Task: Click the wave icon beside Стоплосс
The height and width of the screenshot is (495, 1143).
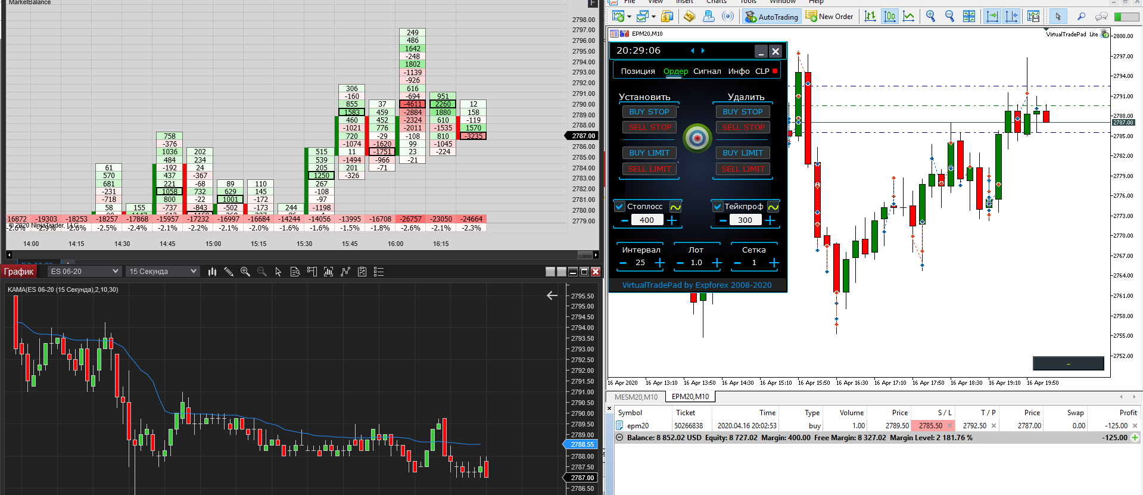Action: coord(675,207)
